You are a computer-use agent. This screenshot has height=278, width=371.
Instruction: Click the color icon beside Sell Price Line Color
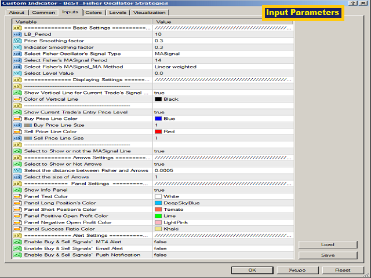coord(17,131)
